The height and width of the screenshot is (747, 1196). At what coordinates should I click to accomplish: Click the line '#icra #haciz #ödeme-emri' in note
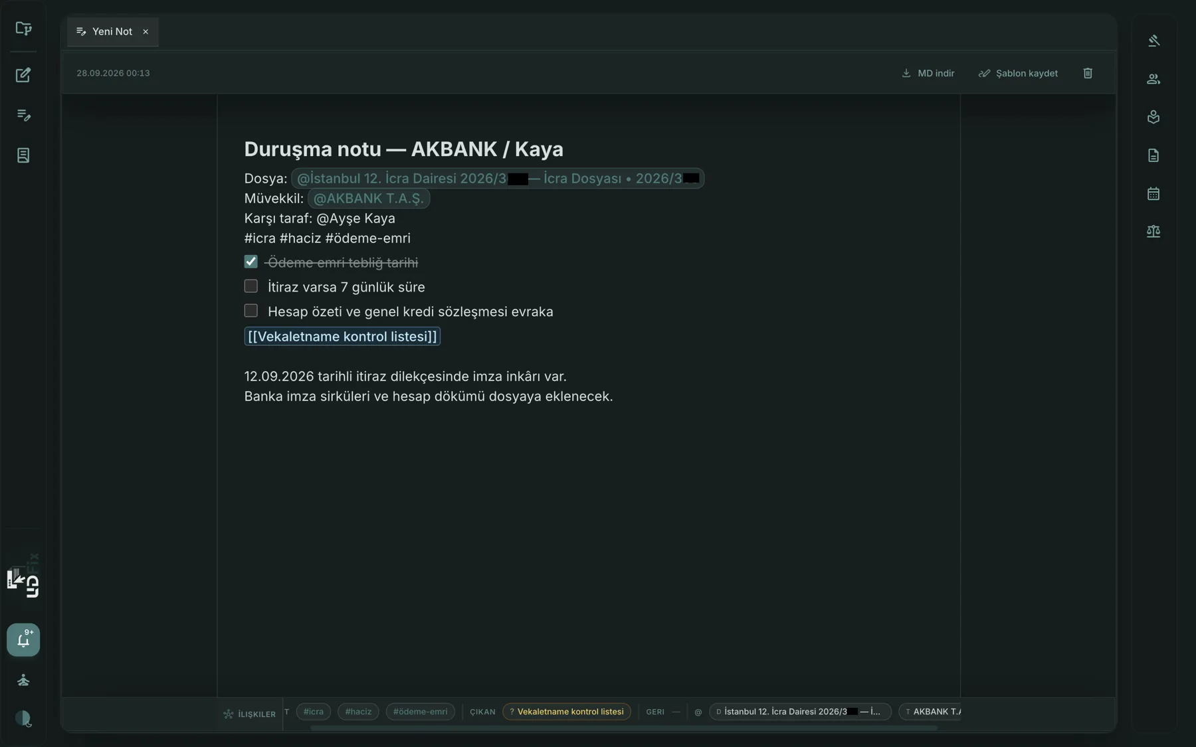[327, 238]
